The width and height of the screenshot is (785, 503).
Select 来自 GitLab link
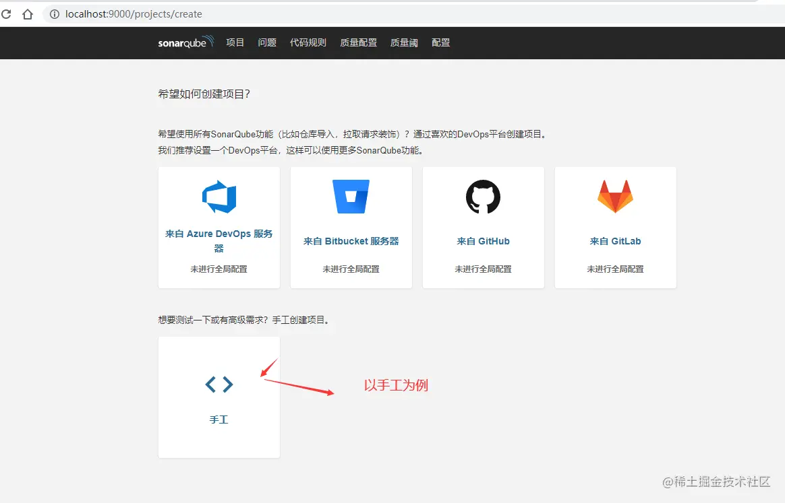tap(615, 241)
